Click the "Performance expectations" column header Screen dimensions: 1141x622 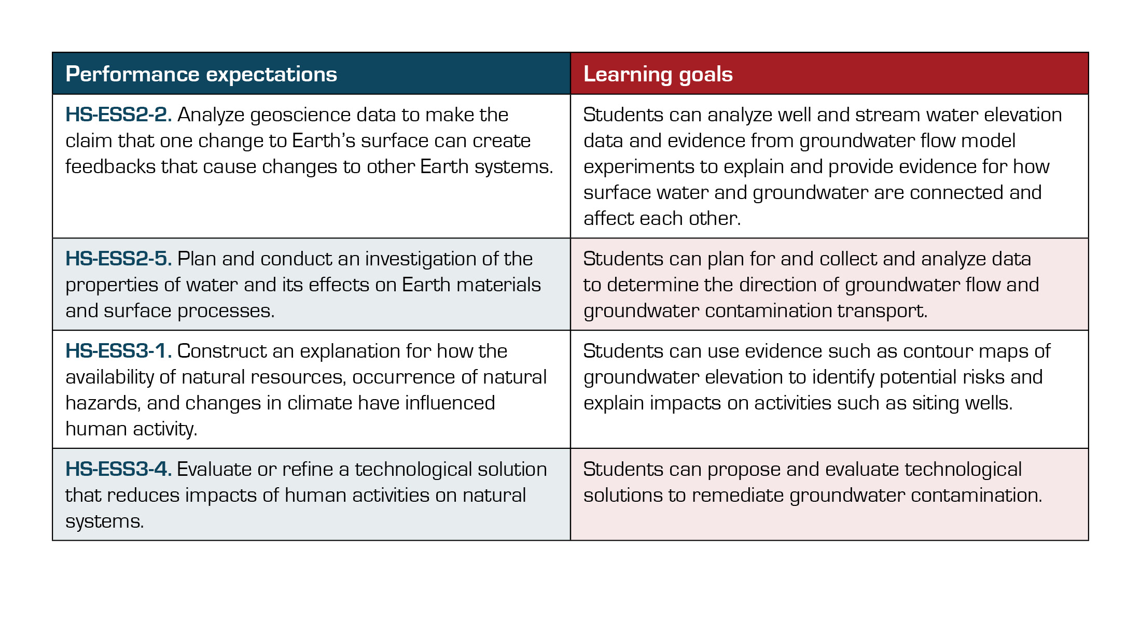click(x=201, y=74)
